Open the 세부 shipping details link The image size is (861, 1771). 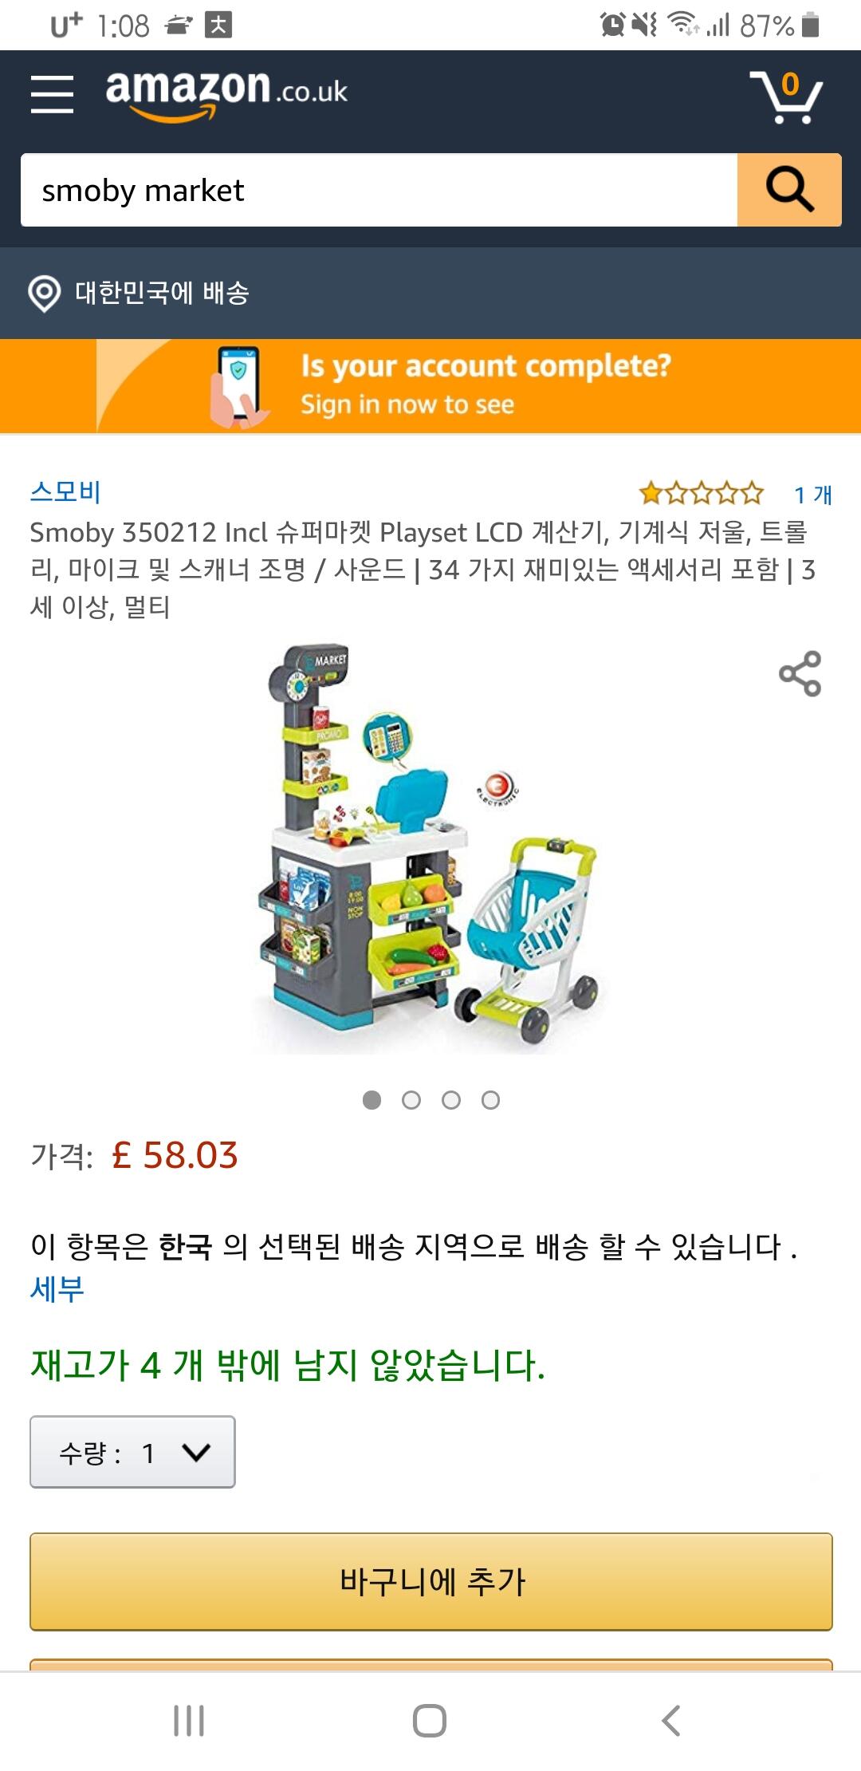point(57,1288)
